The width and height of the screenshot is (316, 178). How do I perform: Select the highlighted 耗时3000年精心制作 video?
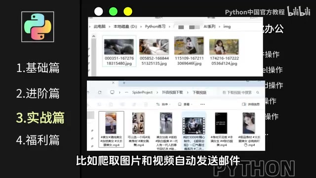click(x=194, y=131)
